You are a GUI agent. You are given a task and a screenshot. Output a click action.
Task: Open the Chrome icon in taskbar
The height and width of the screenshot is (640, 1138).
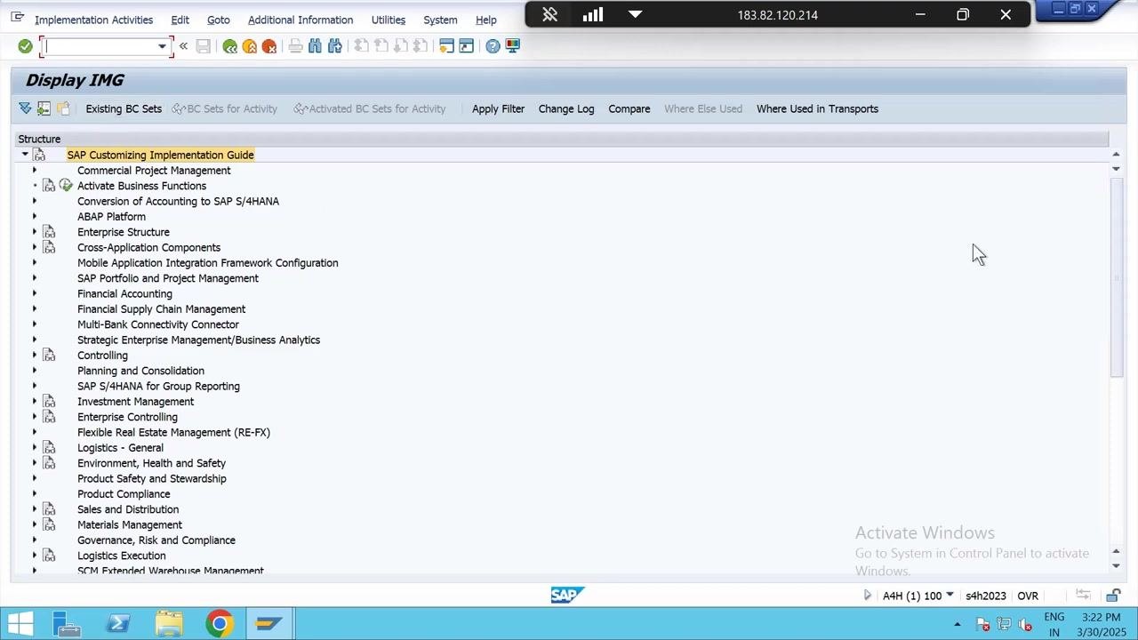click(219, 624)
